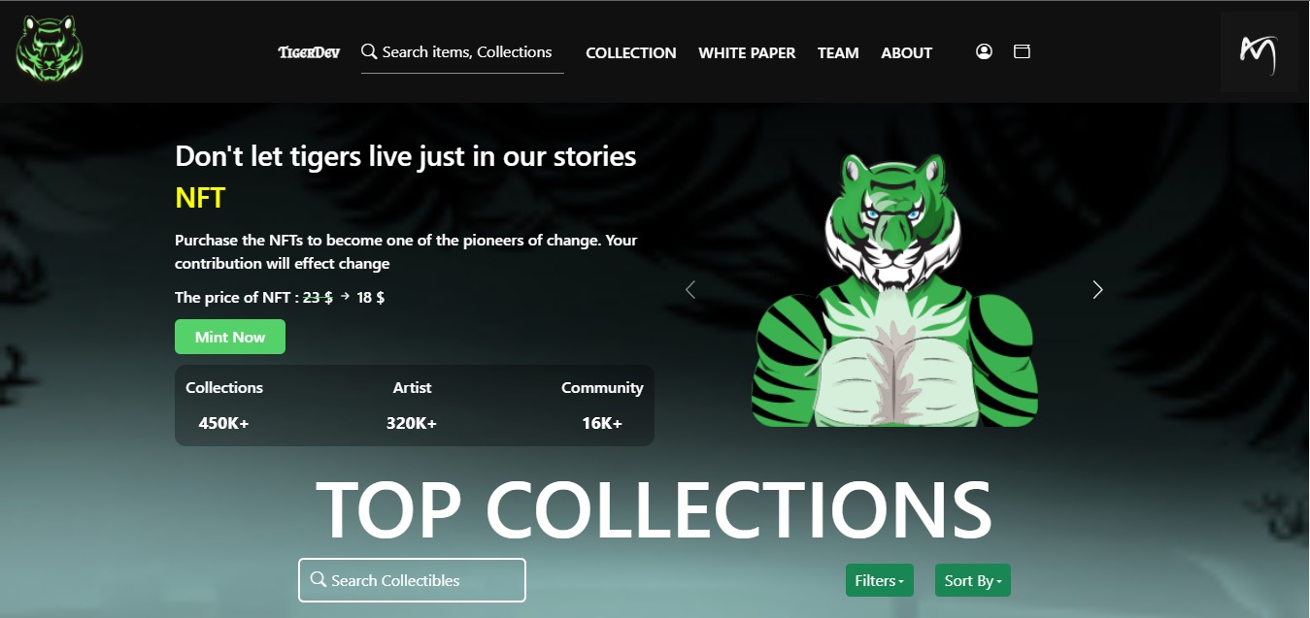Open the COLLECTION menu item
The height and width of the screenshot is (618, 1310).
pos(631,53)
